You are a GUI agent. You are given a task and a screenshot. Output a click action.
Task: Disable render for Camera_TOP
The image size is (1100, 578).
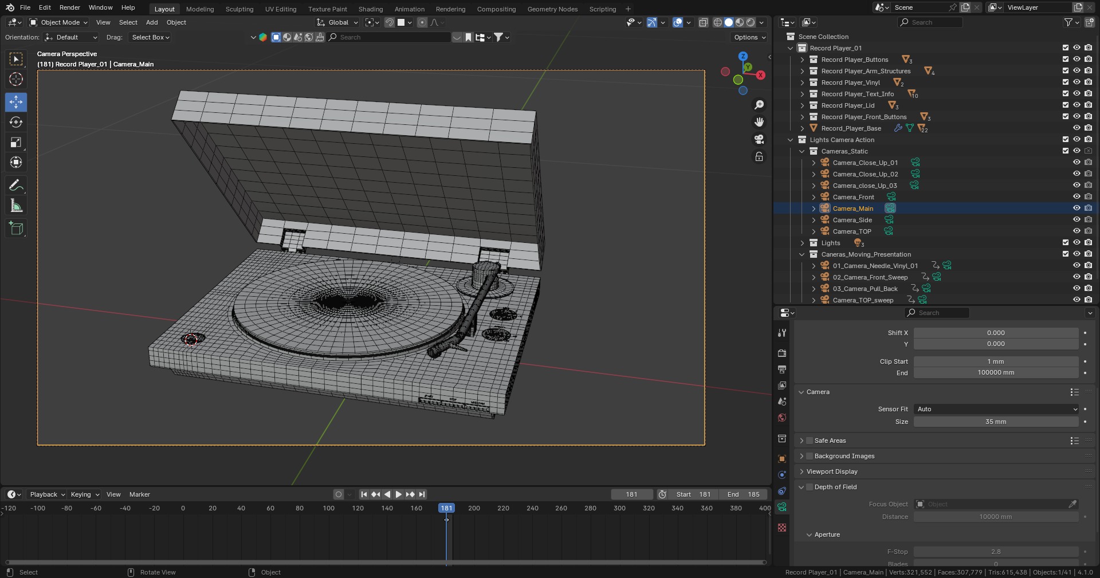1088,231
